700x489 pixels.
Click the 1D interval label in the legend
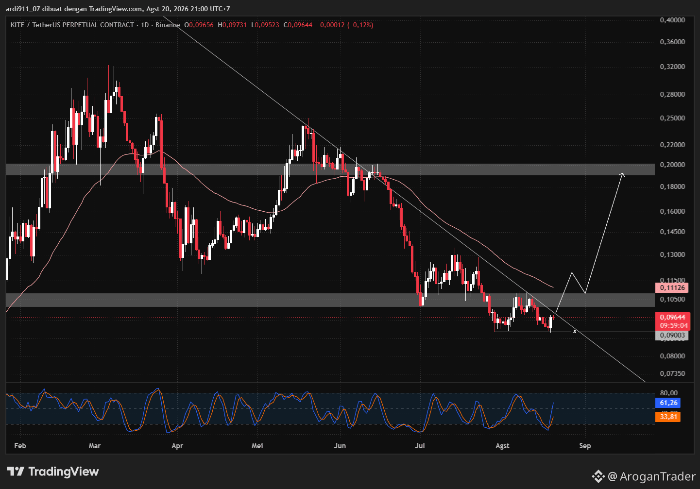pos(145,25)
